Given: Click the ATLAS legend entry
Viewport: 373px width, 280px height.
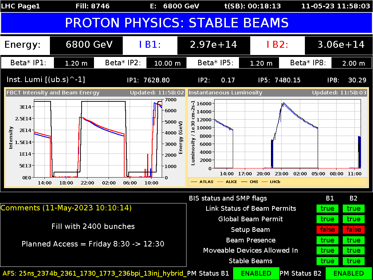Looking at the screenshot, I should [202, 182].
